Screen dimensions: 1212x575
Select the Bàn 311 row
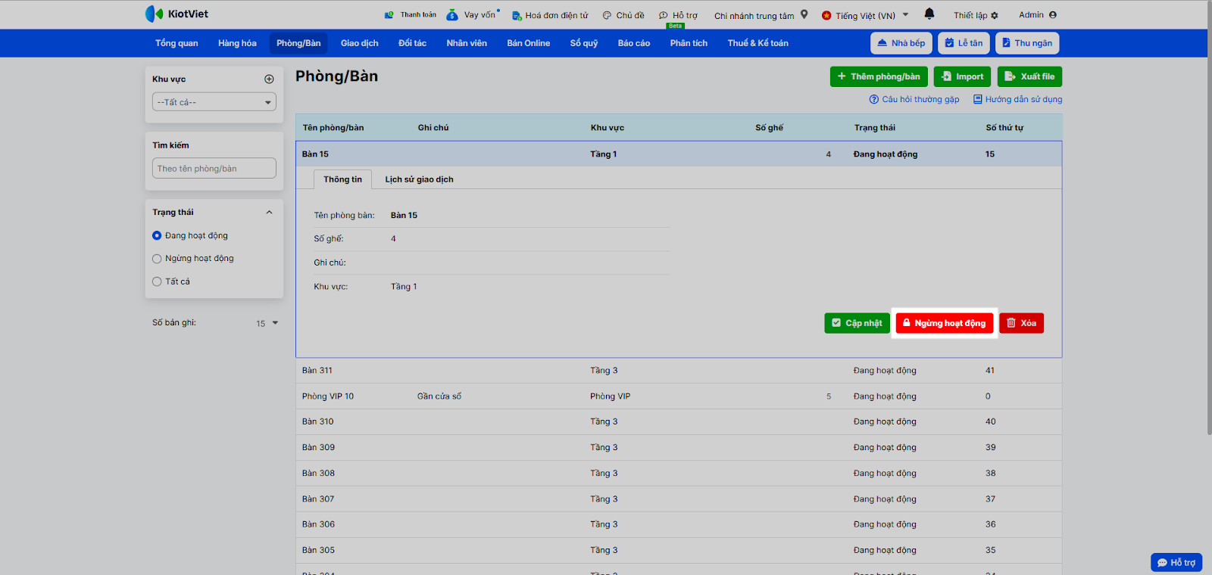(x=679, y=371)
